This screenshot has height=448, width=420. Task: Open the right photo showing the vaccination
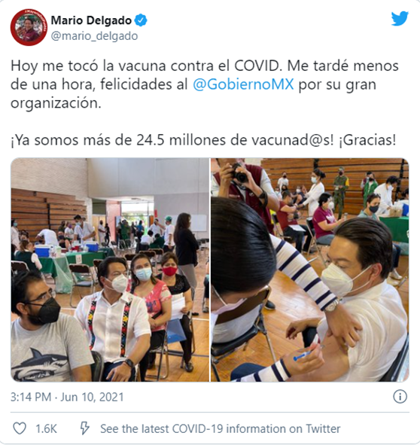pos(310,270)
